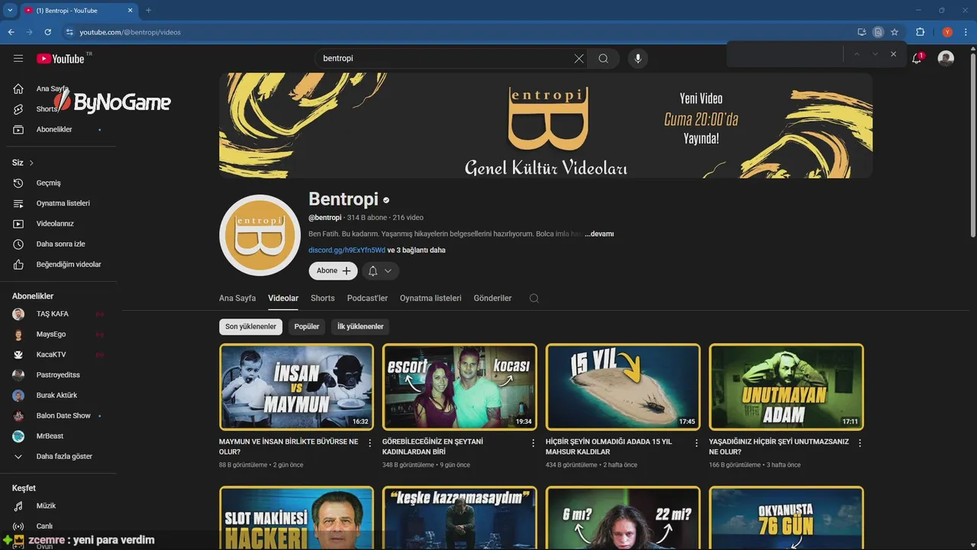Image resolution: width=977 pixels, height=550 pixels.
Task: Switch to the Gönderiler channel tab
Action: 492,298
